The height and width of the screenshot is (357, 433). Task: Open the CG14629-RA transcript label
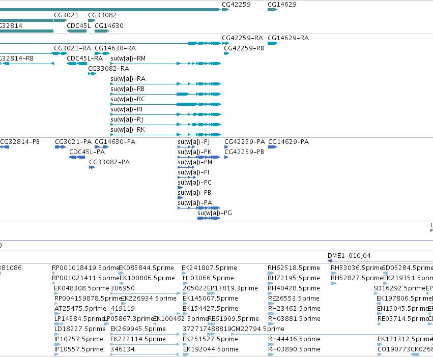click(288, 38)
